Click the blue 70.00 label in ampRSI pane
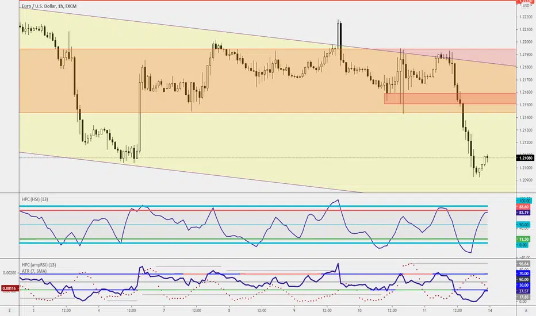This screenshot has height=316, width=536. tap(524, 273)
